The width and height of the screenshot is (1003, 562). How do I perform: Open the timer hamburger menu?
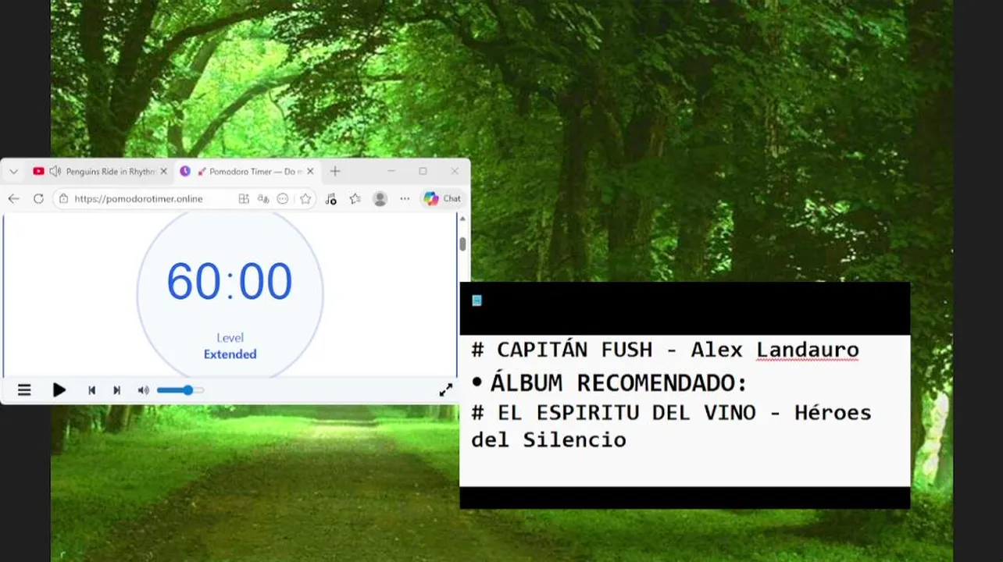(24, 390)
